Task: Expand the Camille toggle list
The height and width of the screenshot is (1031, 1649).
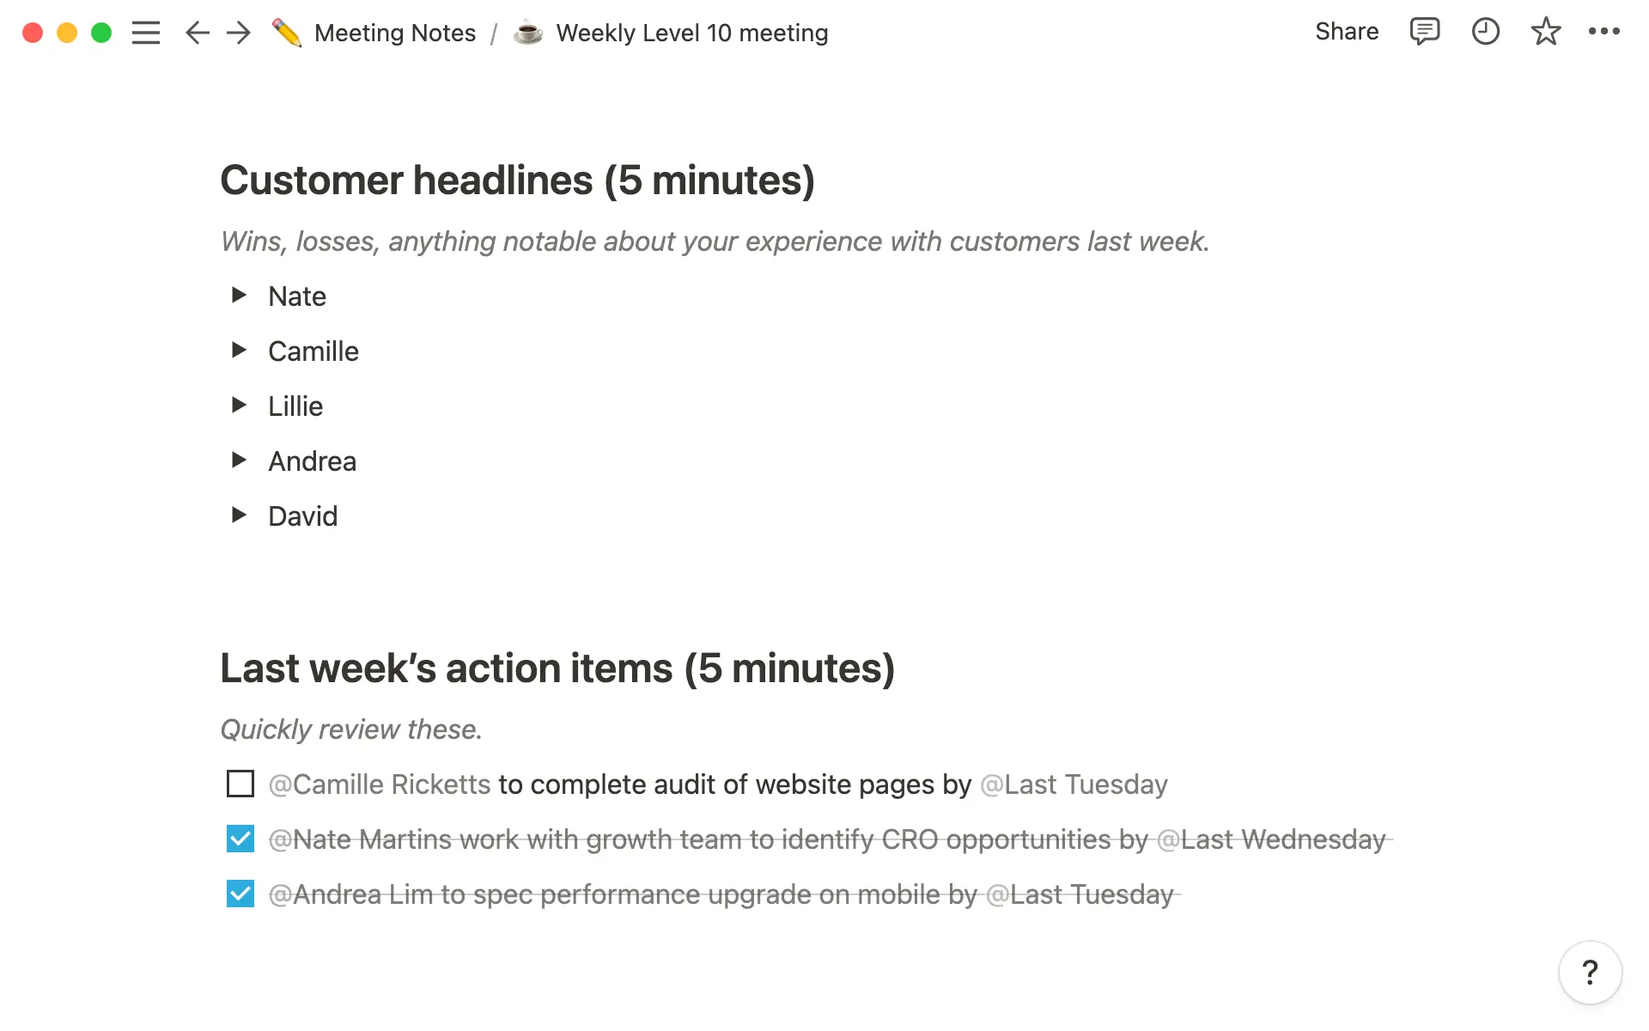Action: coord(238,351)
